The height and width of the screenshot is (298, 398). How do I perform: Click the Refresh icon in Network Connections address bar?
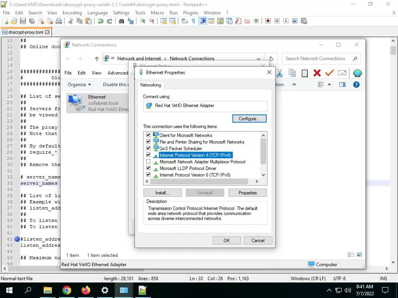271,59
